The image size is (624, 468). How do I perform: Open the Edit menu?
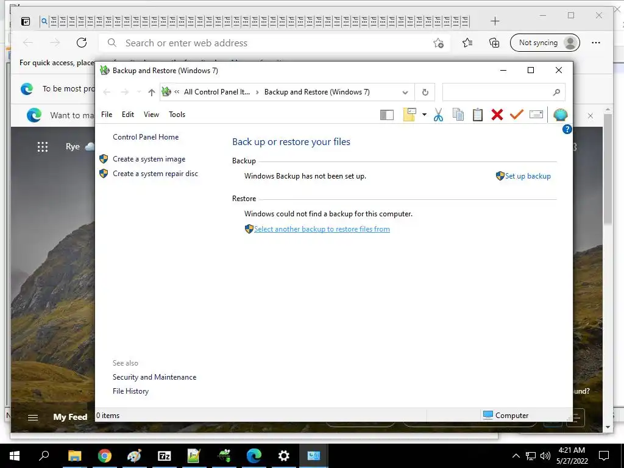coord(128,115)
